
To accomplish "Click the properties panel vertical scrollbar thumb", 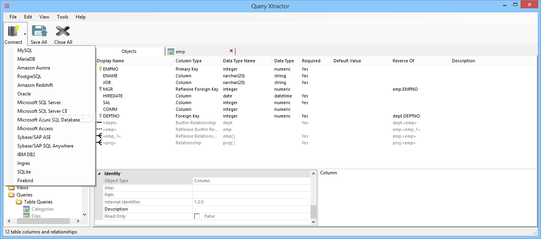I will click(x=313, y=211).
